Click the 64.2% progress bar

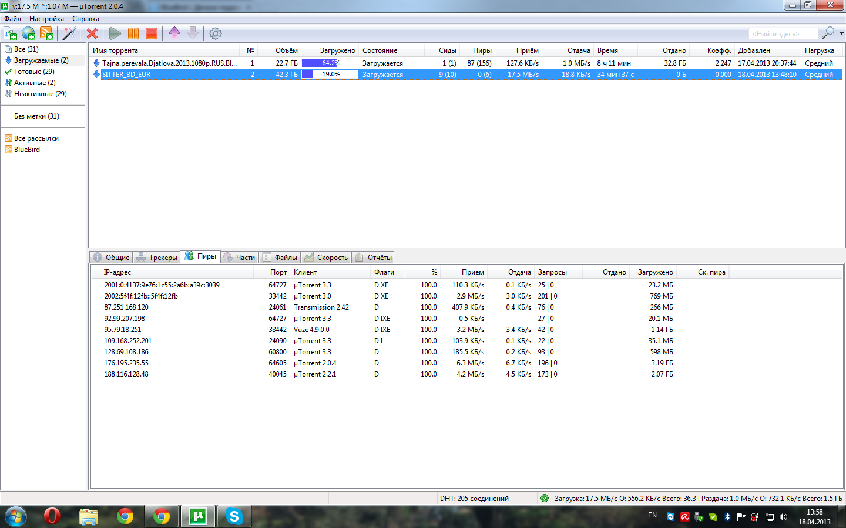click(x=330, y=63)
